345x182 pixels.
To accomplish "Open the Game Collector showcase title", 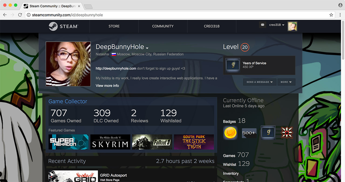I will click(68, 101).
